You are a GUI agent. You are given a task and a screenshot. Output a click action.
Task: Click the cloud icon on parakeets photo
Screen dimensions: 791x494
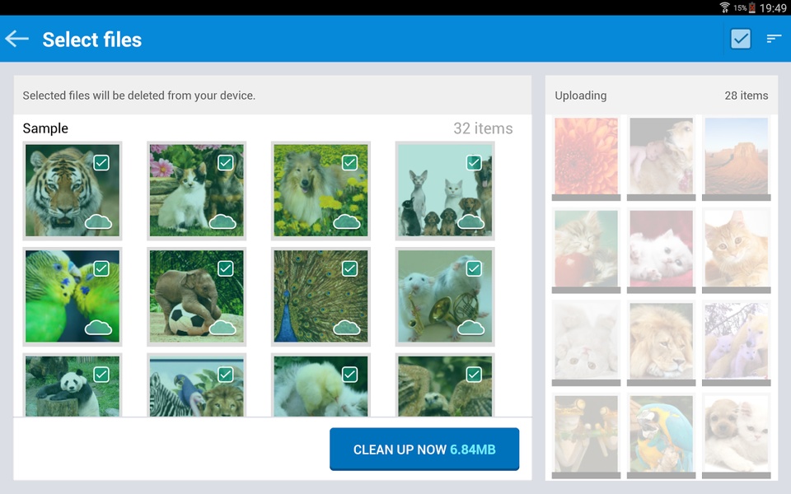[x=98, y=327]
